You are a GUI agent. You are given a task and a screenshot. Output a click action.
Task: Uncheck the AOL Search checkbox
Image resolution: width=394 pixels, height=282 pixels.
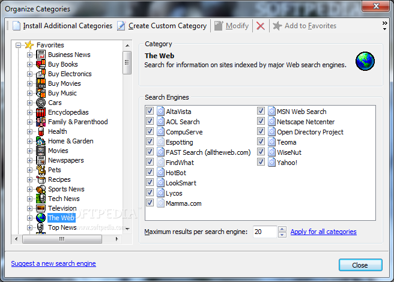[x=150, y=121]
